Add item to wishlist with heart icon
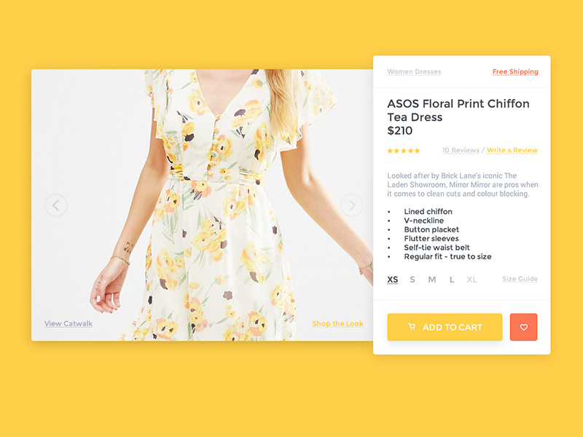The height and width of the screenshot is (437, 583). point(523,327)
